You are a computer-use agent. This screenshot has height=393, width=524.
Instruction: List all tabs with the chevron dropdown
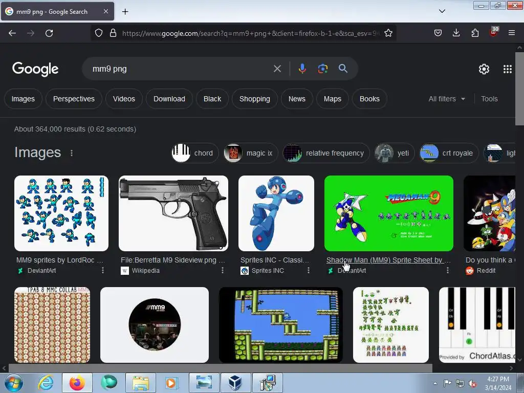click(x=442, y=11)
